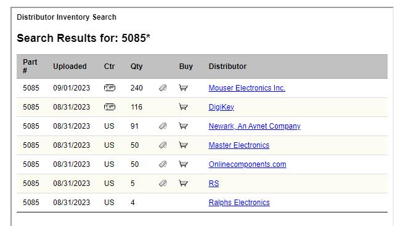The image size is (416, 226).
Task: Click the price tag icon for Mouser Electronics
Action: coord(163,87)
